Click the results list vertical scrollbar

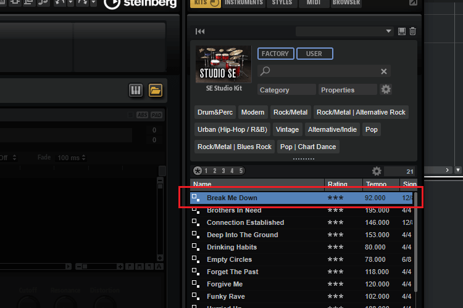click(x=415, y=241)
